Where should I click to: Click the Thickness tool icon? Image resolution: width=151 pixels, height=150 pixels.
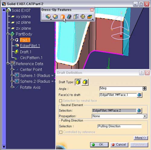click(x=76, y=17)
